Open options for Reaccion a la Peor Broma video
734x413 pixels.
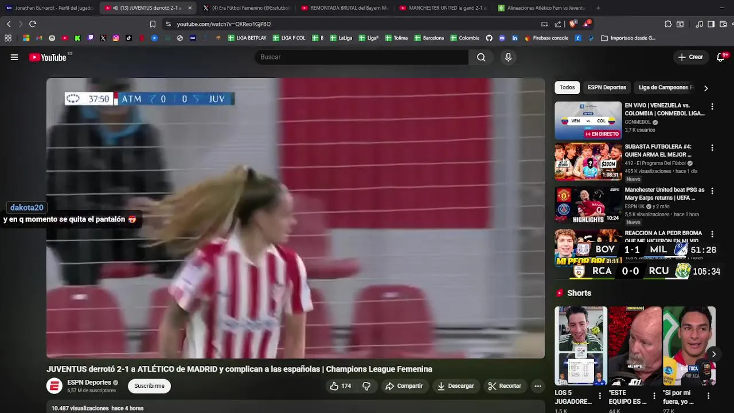(x=712, y=234)
